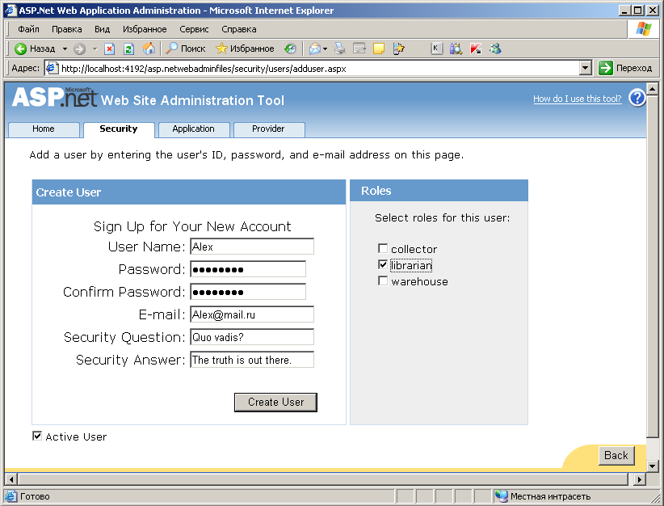
Task: Click the Назад back arrow icon
Action: coord(20,48)
